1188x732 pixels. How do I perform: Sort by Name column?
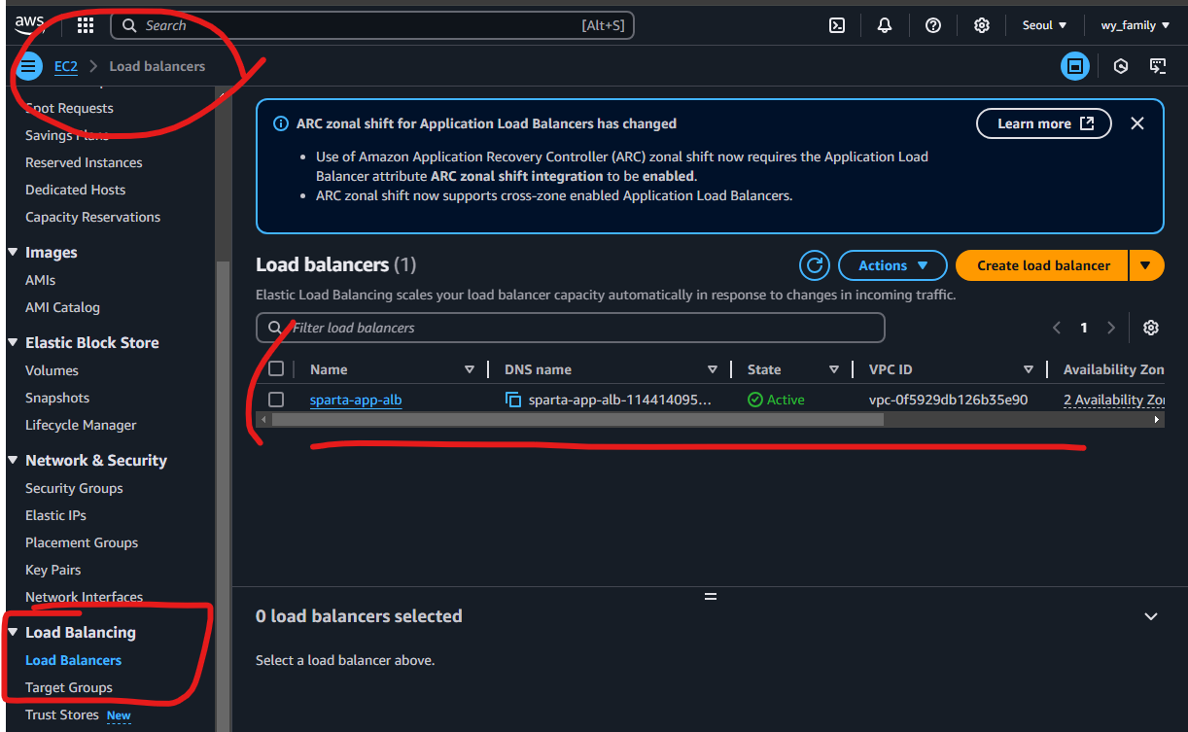click(x=470, y=369)
